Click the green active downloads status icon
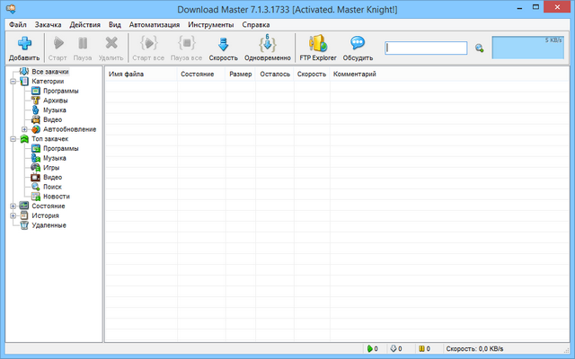This screenshot has height=359, width=575. 369,348
